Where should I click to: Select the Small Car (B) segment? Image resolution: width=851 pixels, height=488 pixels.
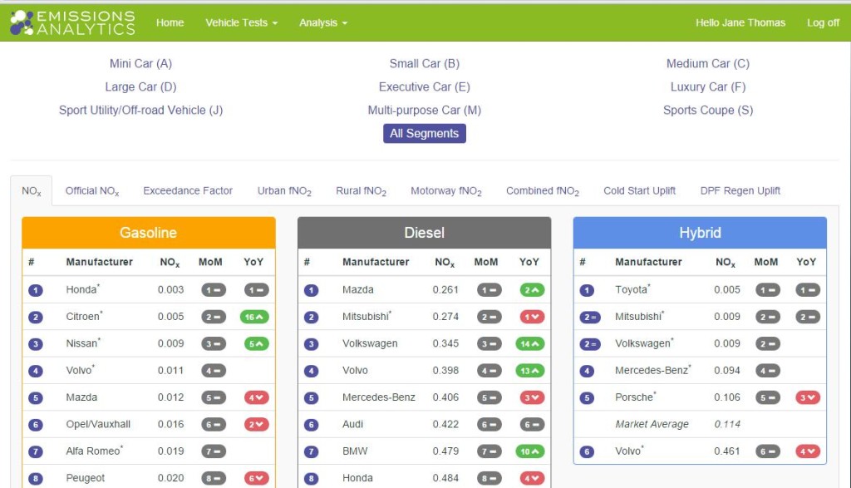tap(425, 63)
